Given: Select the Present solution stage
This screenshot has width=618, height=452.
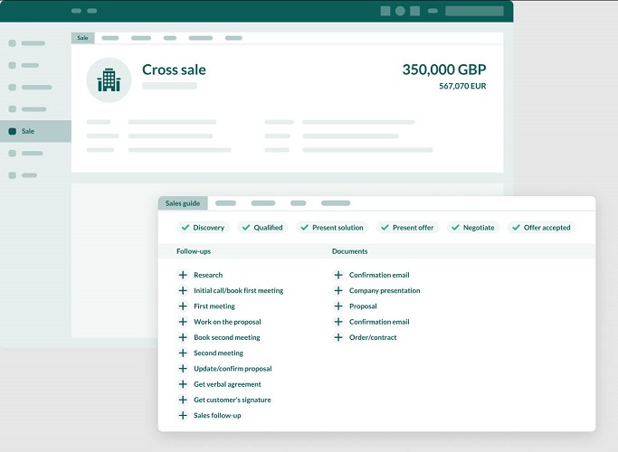Looking at the screenshot, I should point(332,228).
